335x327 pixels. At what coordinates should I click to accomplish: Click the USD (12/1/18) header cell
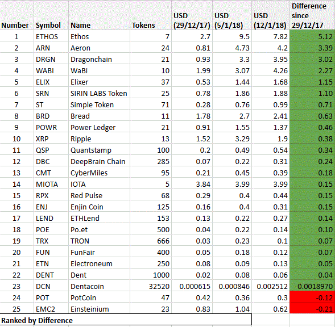click(271, 15)
